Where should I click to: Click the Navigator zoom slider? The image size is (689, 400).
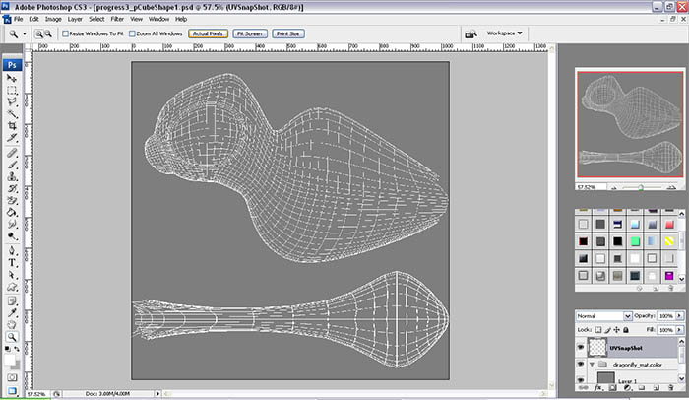point(641,188)
